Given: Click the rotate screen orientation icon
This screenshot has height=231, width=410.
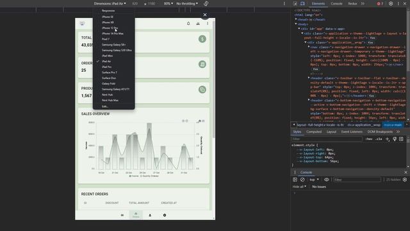Looking at the screenshot, I should coord(206,4).
